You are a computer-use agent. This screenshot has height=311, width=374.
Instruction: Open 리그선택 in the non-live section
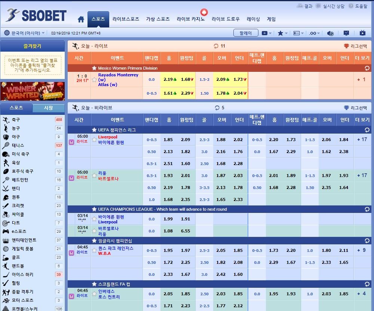click(355, 108)
